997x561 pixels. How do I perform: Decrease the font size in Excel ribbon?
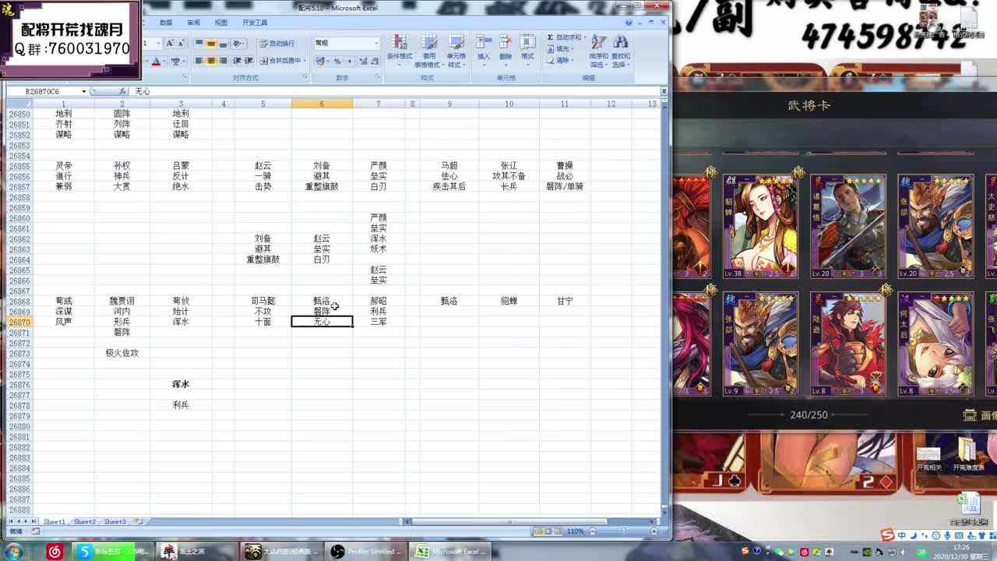pyautogui.click(x=181, y=44)
